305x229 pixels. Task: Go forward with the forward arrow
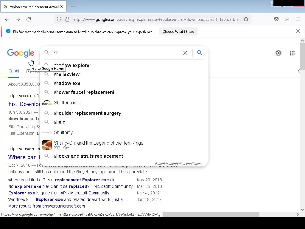pos(18,19)
